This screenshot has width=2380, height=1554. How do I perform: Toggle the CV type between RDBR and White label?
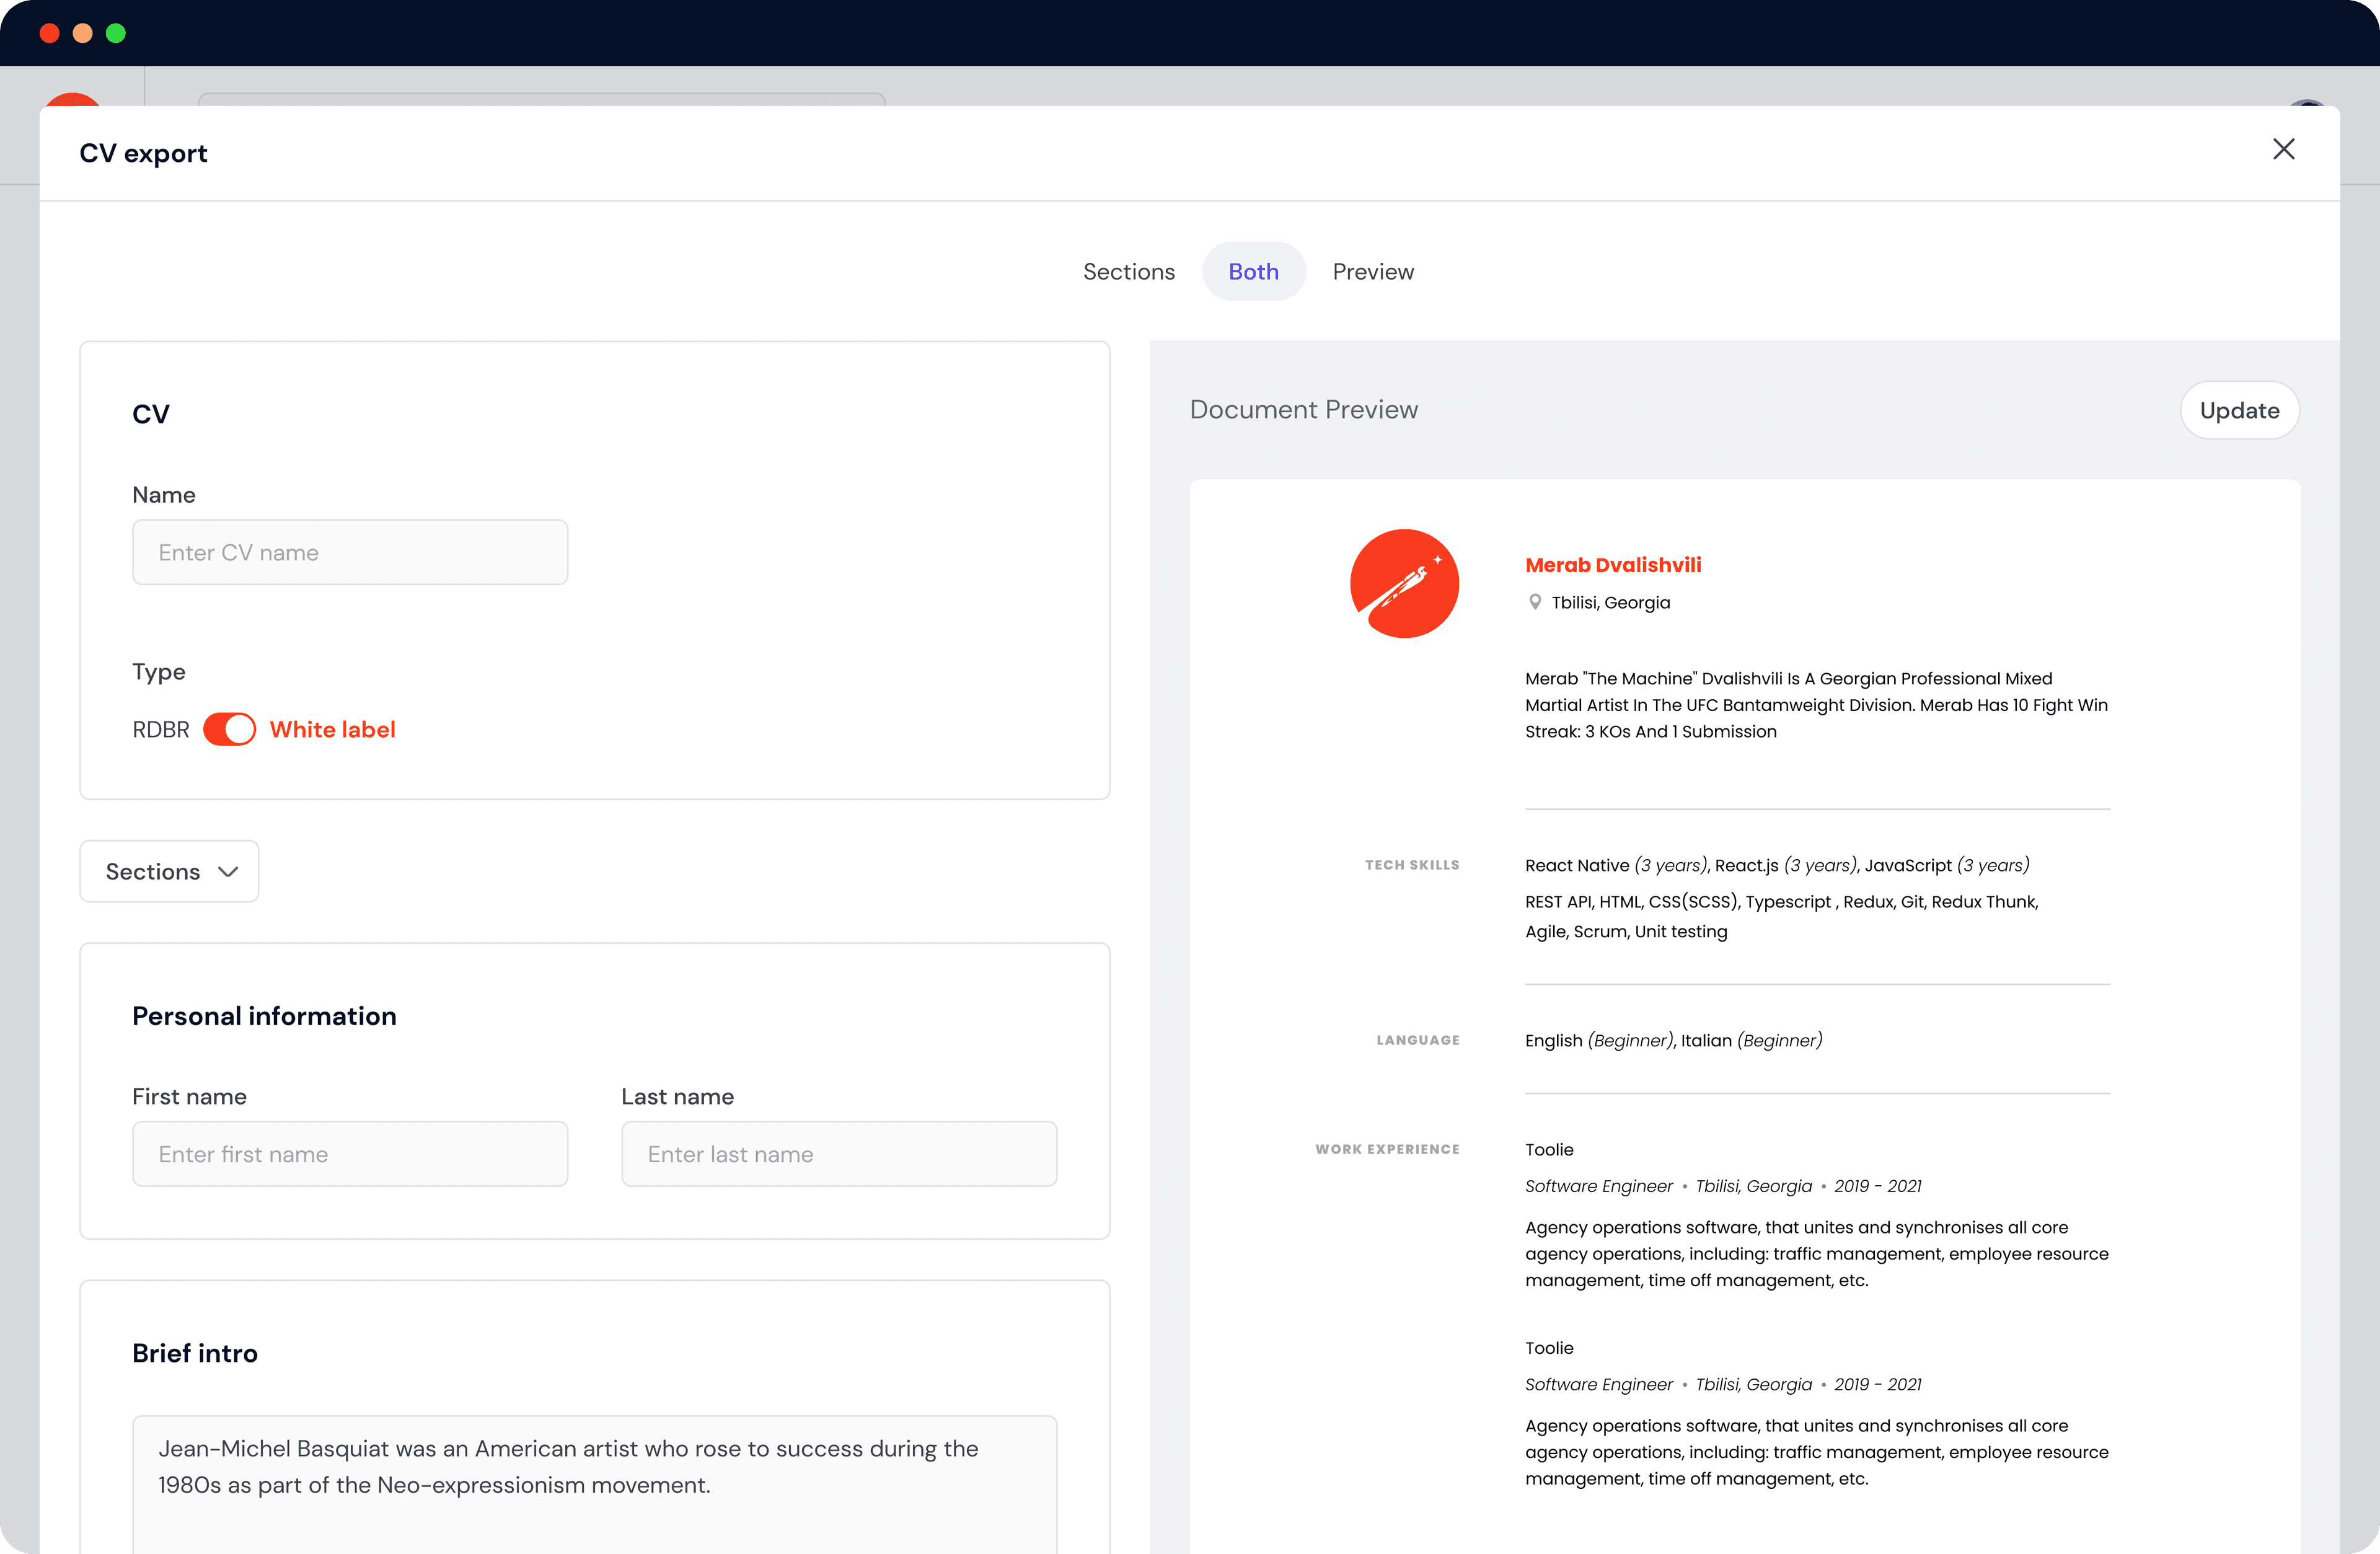(229, 729)
